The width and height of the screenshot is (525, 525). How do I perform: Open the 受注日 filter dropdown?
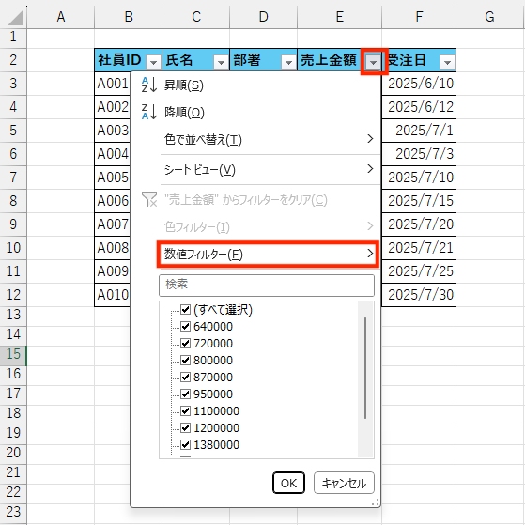point(448,62)
